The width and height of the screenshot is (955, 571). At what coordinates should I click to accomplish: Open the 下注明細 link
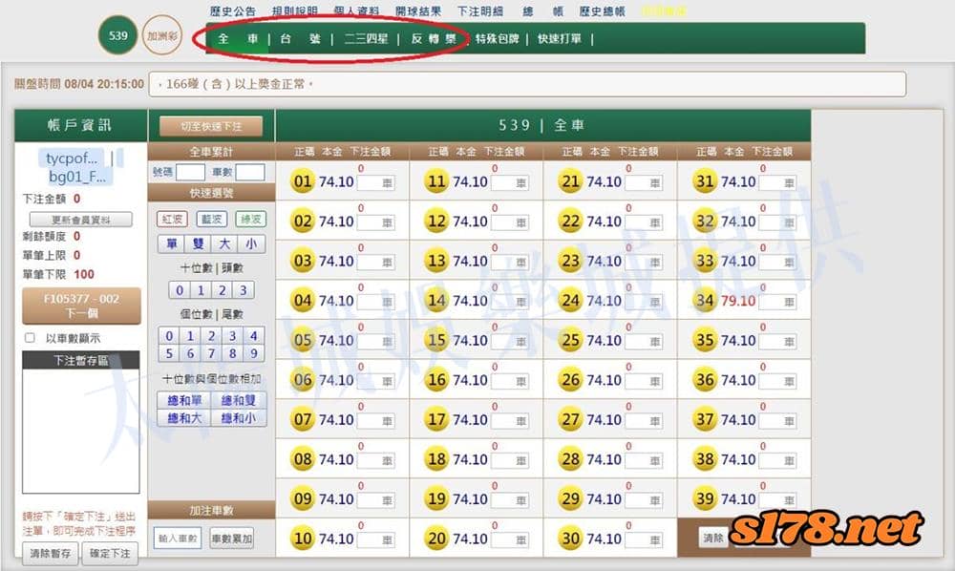(480, 11)
